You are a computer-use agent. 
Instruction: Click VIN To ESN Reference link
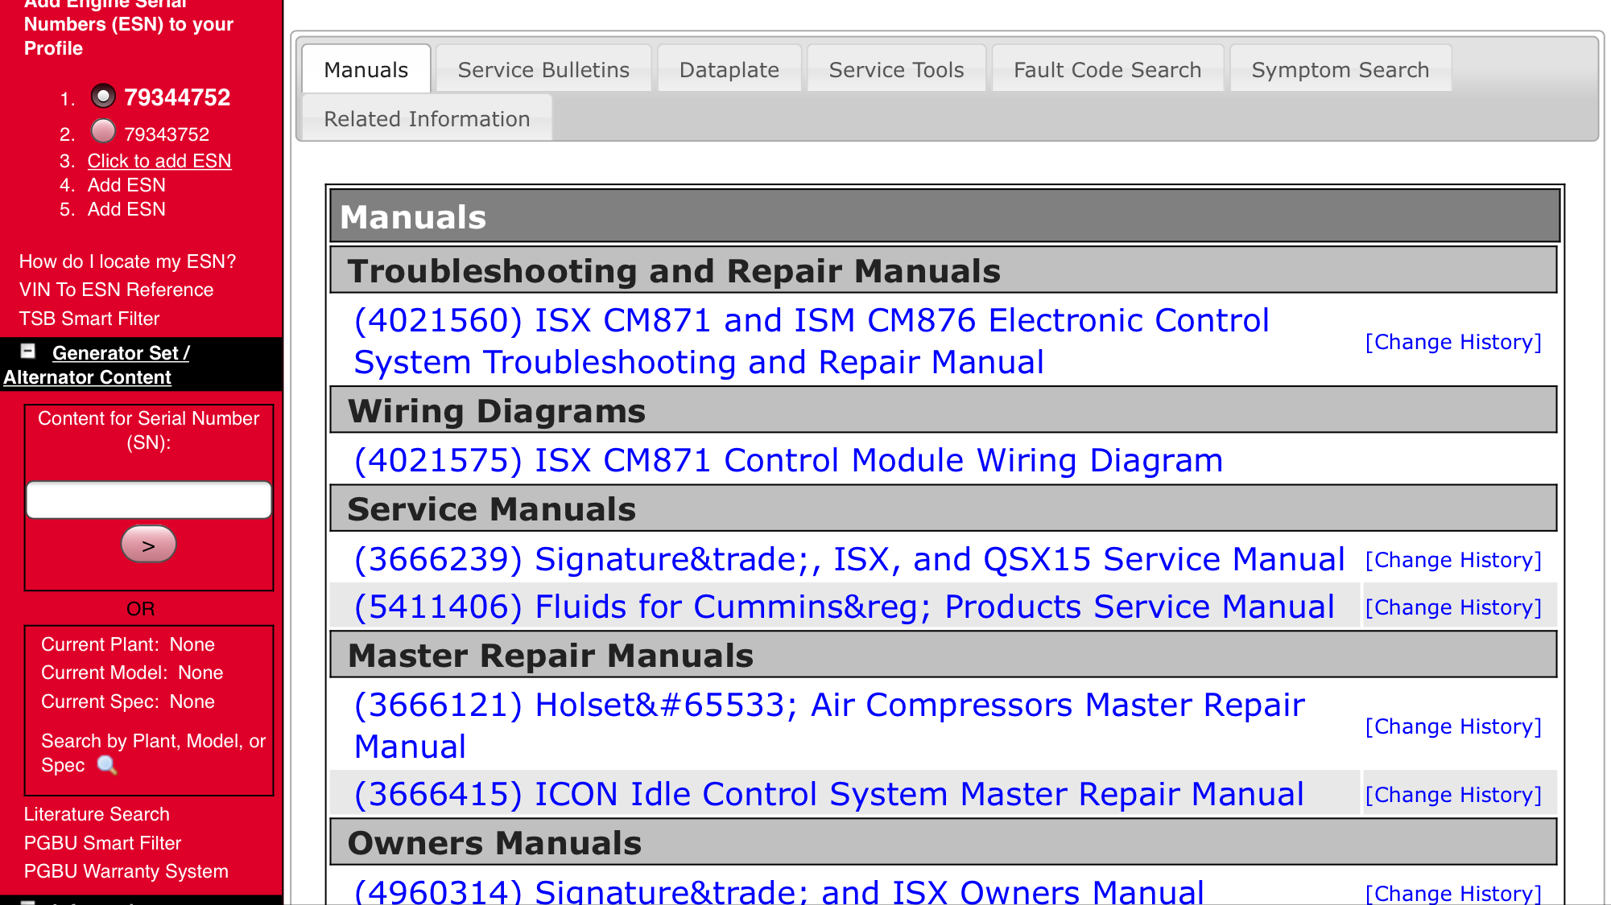click(117, 290)
